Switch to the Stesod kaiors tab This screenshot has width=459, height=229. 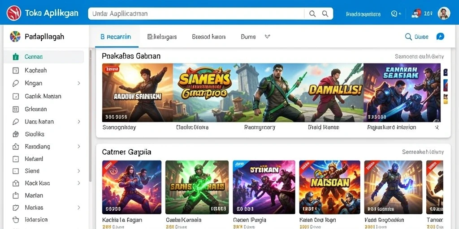209,37
